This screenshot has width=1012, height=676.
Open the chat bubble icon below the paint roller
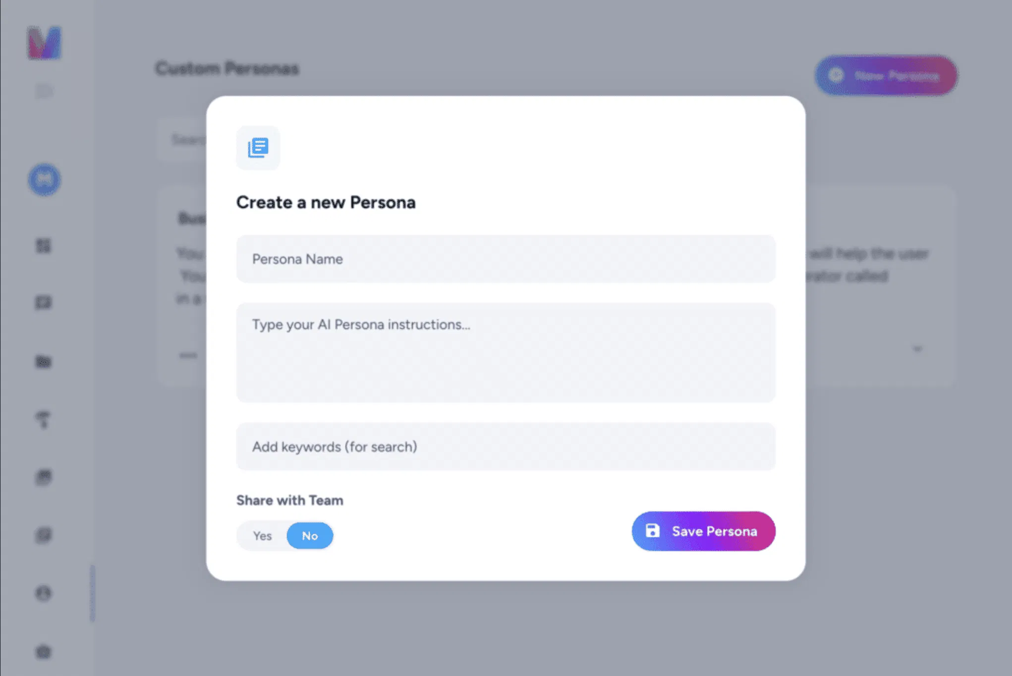coord(44,477)
